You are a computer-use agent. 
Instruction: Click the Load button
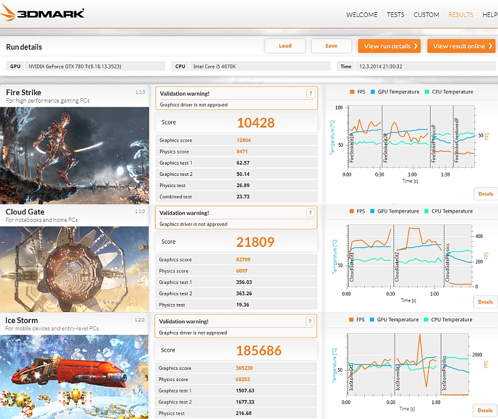(x=285, y=45)
